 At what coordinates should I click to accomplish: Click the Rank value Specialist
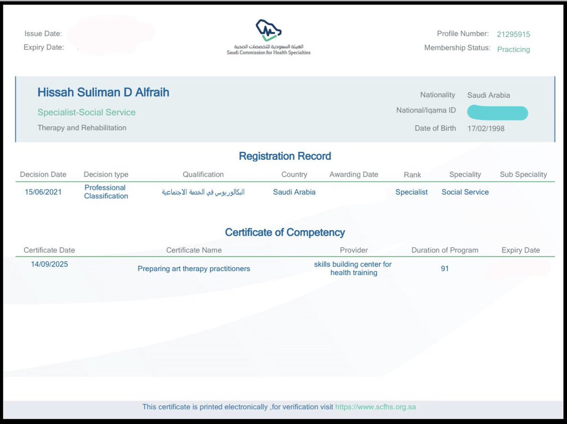click(x=412, y=192)
